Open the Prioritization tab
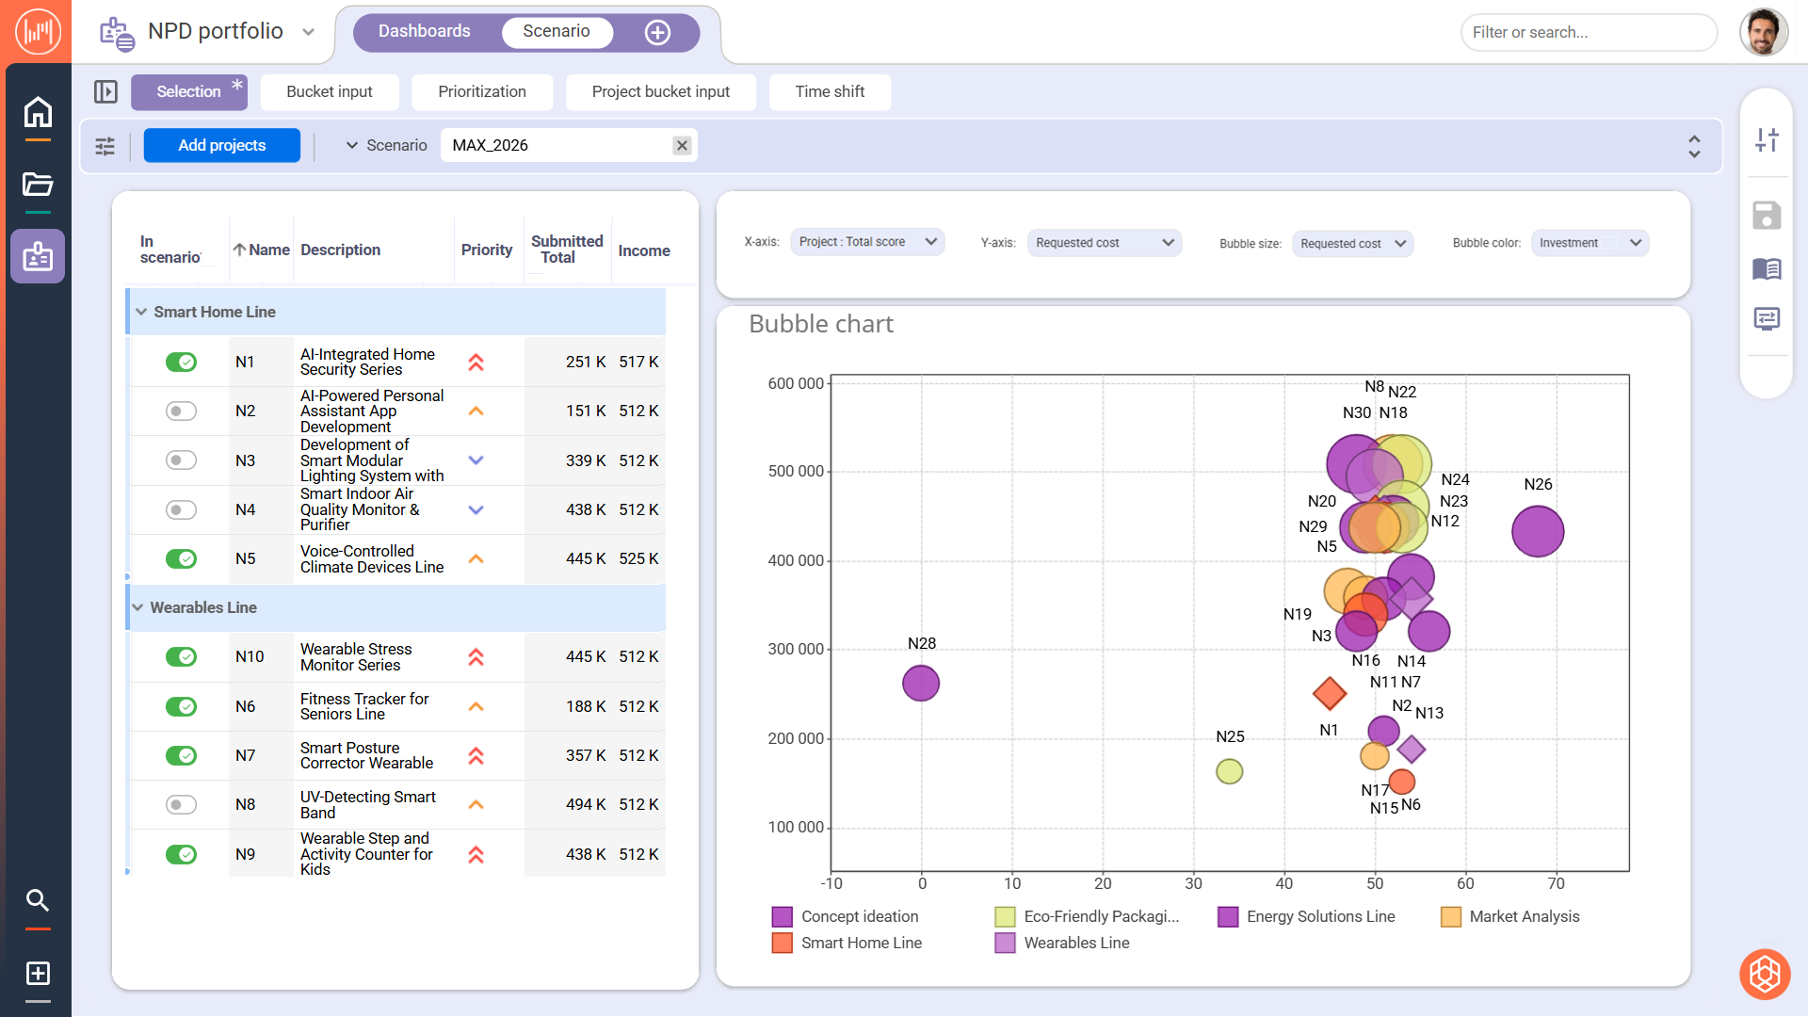Screen dimensions: 1808x1017 [482, 91]
